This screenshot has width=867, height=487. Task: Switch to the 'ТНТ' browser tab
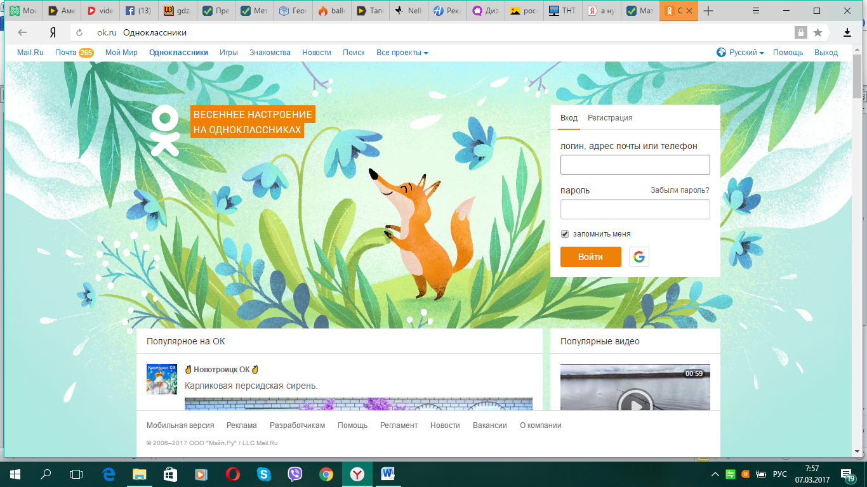pyautogui.click(x=563, y=11)
